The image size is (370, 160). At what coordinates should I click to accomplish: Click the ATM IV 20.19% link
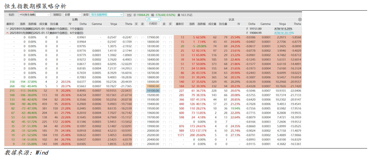coord(284,33)
